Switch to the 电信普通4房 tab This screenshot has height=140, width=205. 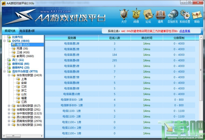[x=27, y=31]
